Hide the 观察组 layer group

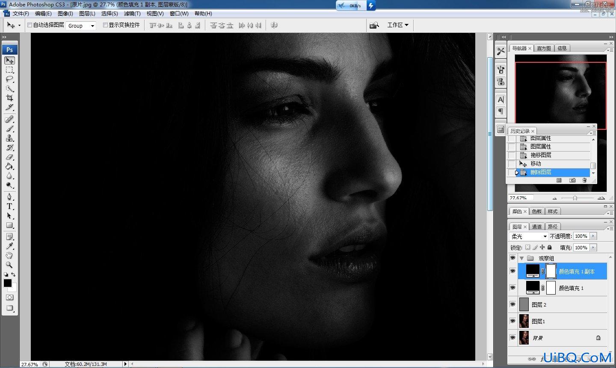pyautogui.click(x=512, y=258)
